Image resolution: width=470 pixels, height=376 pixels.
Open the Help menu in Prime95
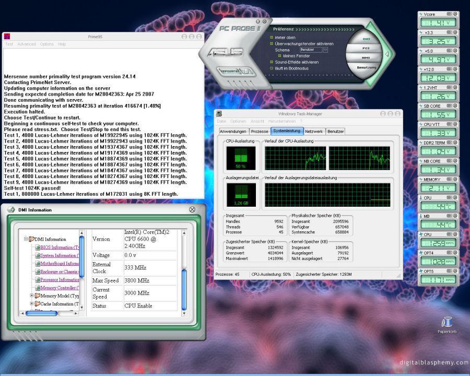tap(62, 44)
